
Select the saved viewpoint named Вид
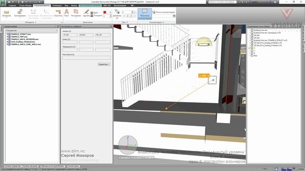coord(255,56)
